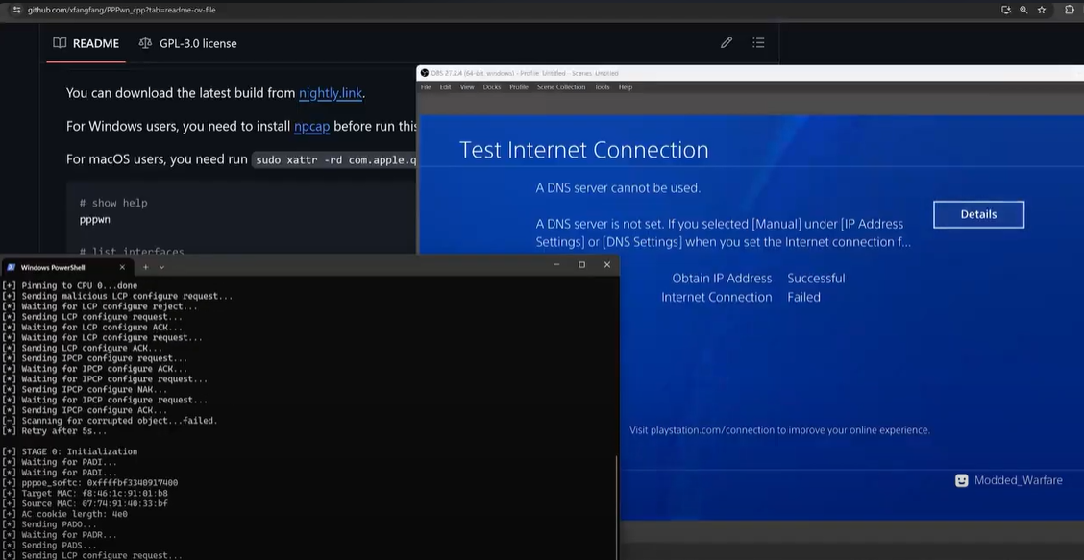The height and width of the screenshot is (560, 1084).
Task: Bookmark this page with the star icon
Action: [x=1042, y=10]
